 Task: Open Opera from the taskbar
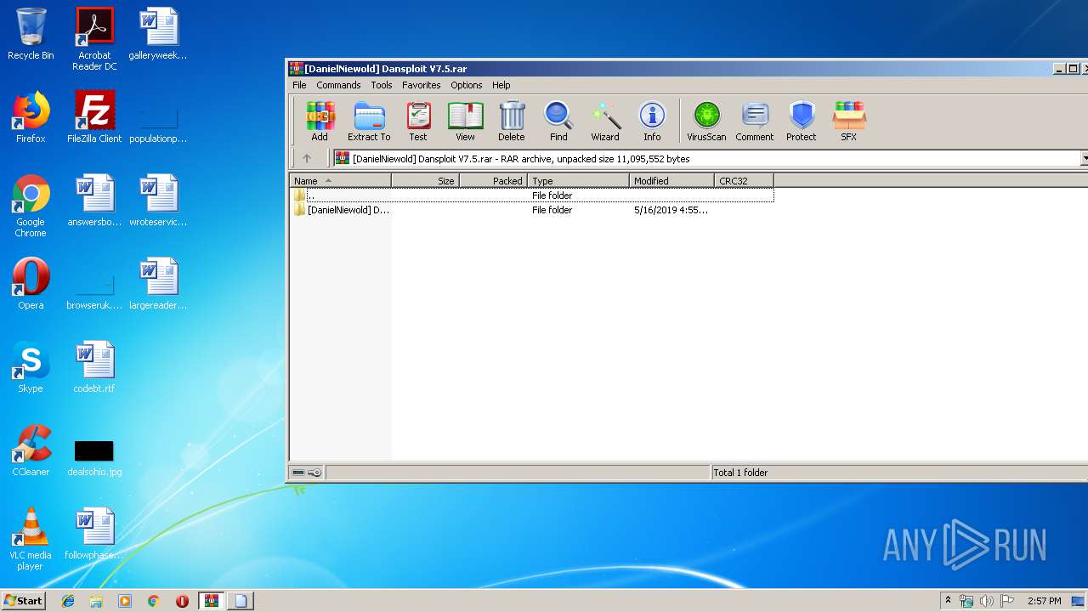tap(182, 601)
